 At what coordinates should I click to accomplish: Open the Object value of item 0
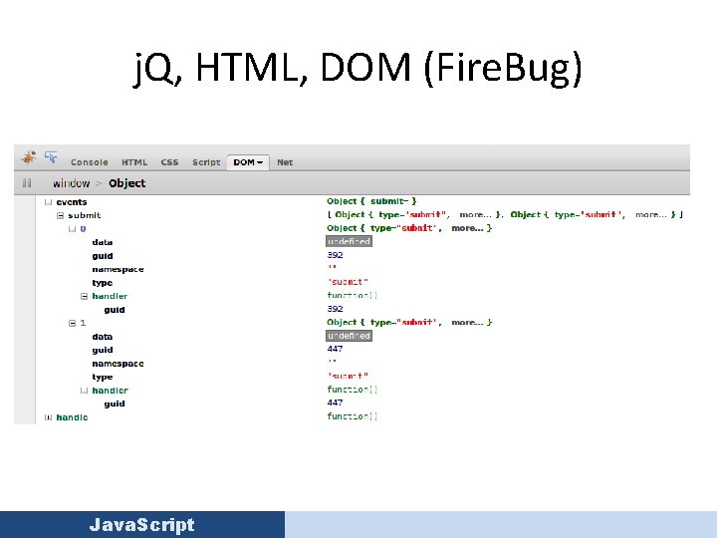pyautogui.click(x=409, y=228)
